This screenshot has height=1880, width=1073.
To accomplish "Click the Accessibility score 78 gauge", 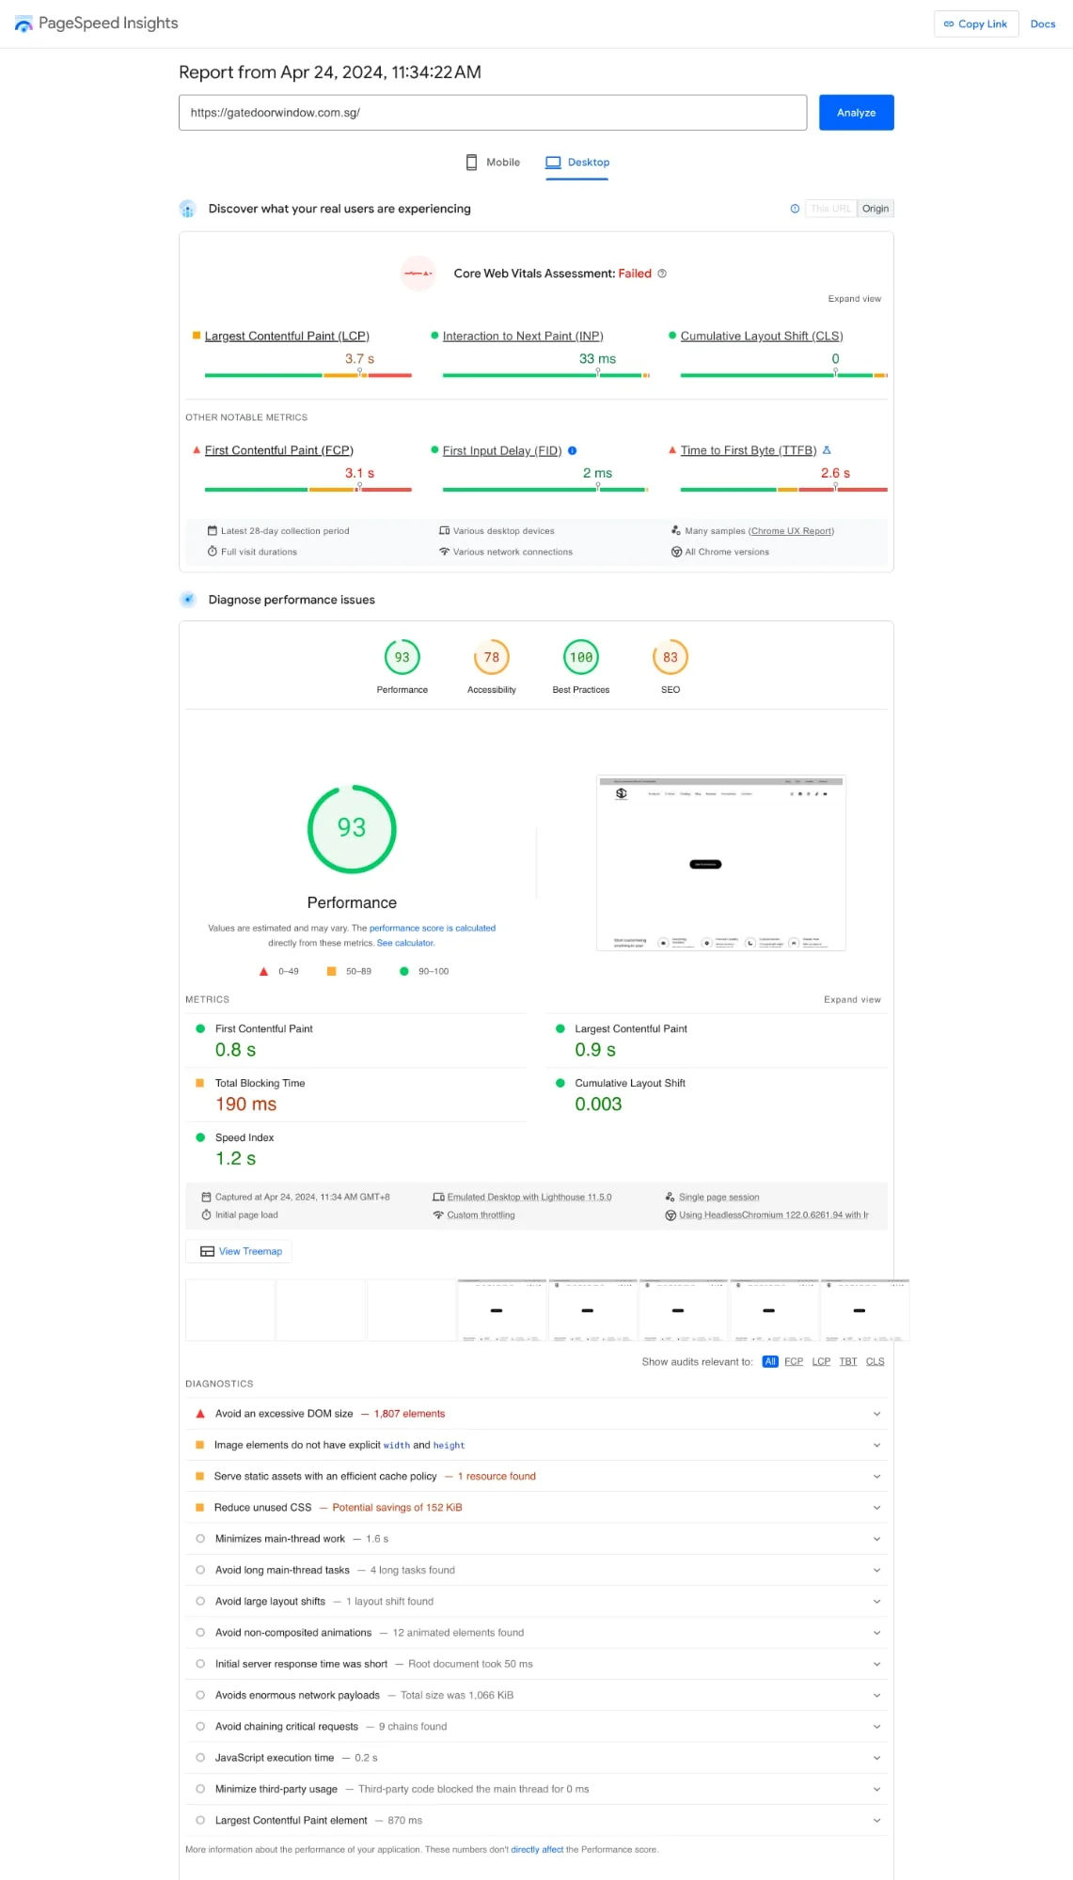I will pos(491,658).
